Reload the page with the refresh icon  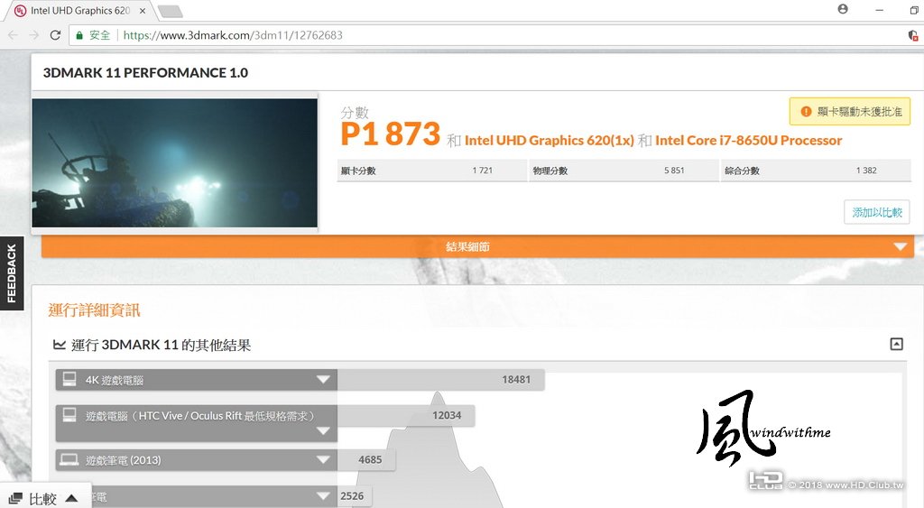55,35
